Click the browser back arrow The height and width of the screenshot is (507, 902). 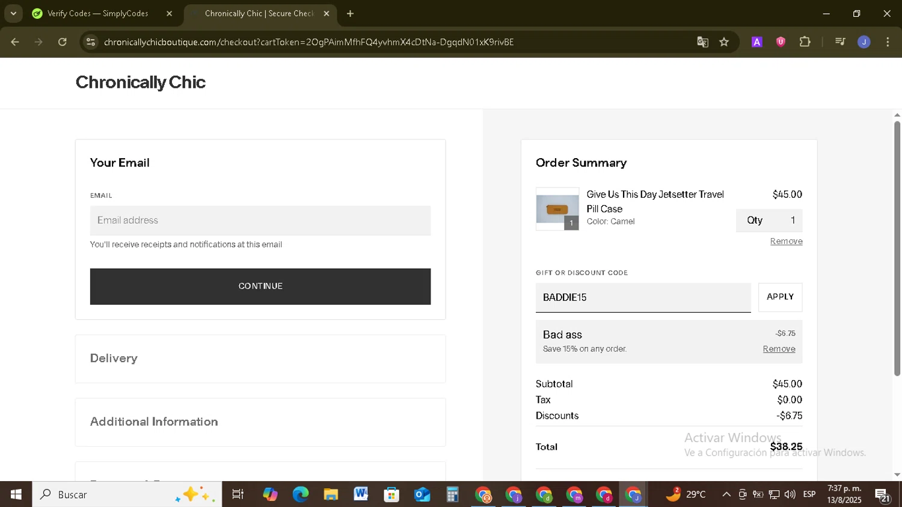(15, 42)
